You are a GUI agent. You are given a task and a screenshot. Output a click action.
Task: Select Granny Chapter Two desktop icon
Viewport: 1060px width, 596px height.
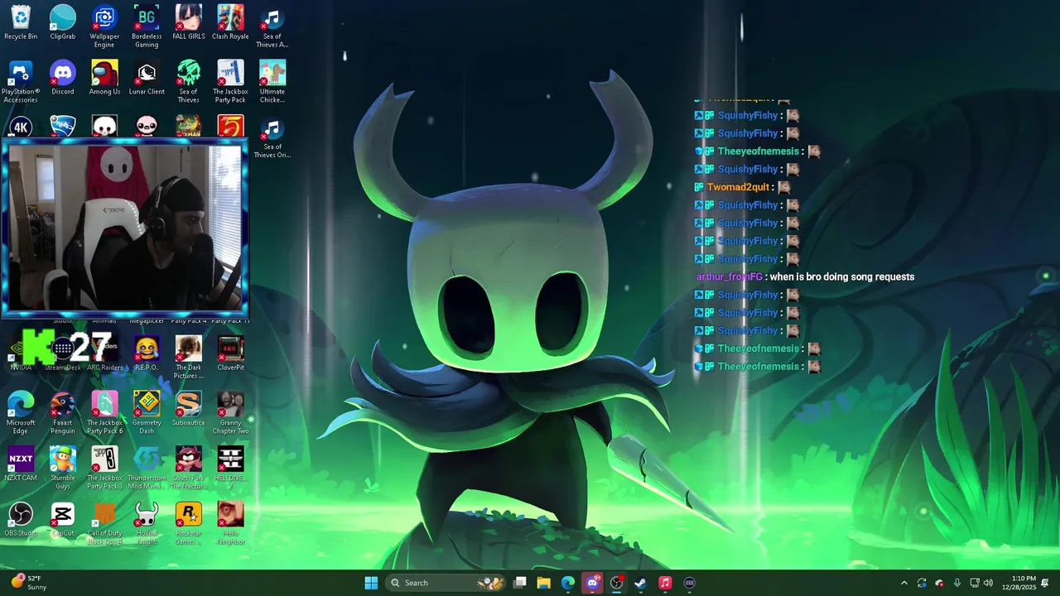[x=230, y=413]
